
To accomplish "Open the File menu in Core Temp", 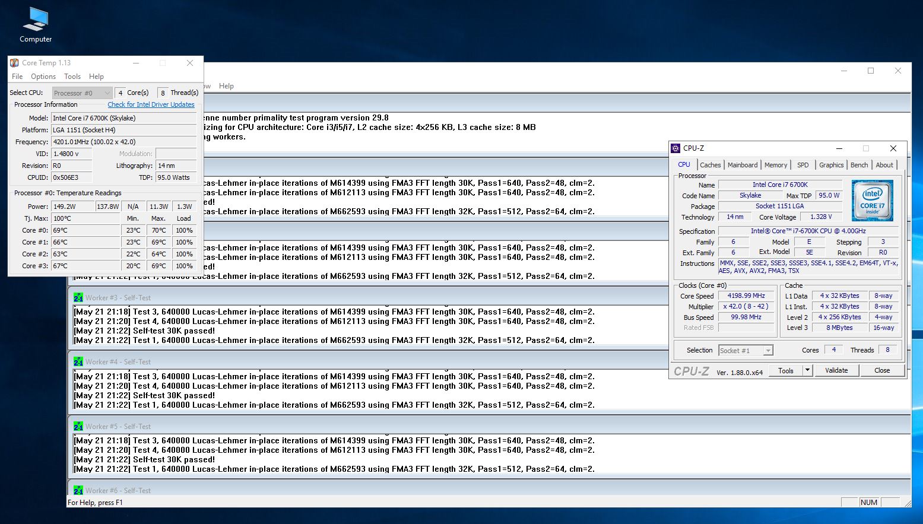I will coord(17,77).
